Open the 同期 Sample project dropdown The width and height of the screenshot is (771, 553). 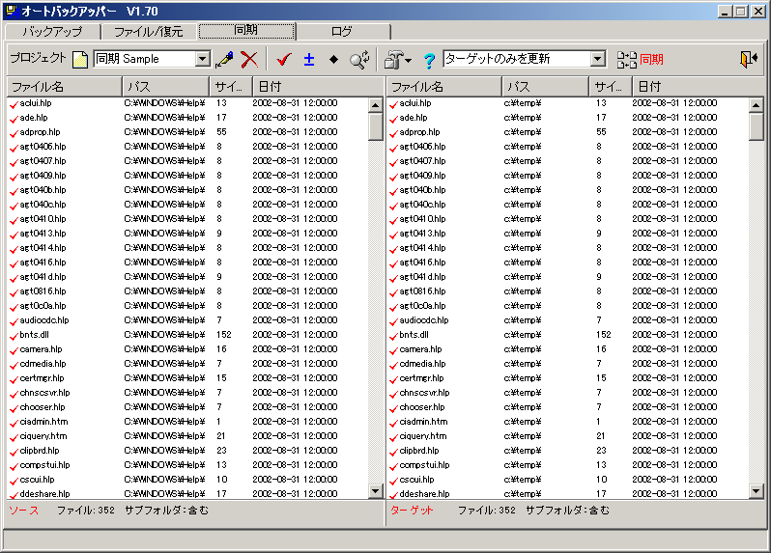coord(202,59)
